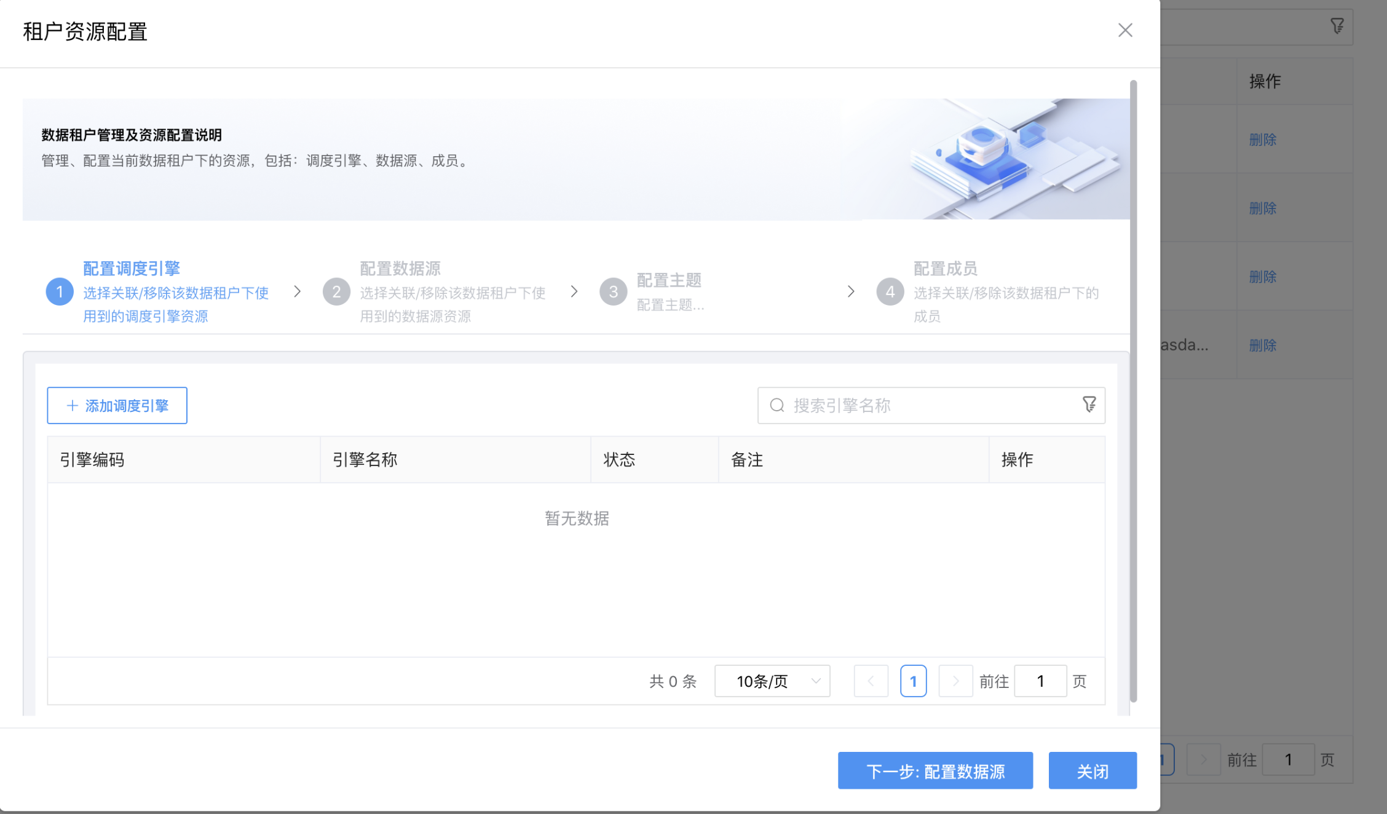Click the filter funnel icon at top right

pyautogui.click(x=1337, y=26)
